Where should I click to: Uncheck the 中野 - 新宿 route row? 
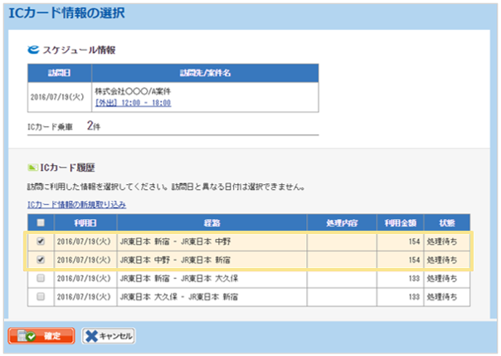pos(40,259)
